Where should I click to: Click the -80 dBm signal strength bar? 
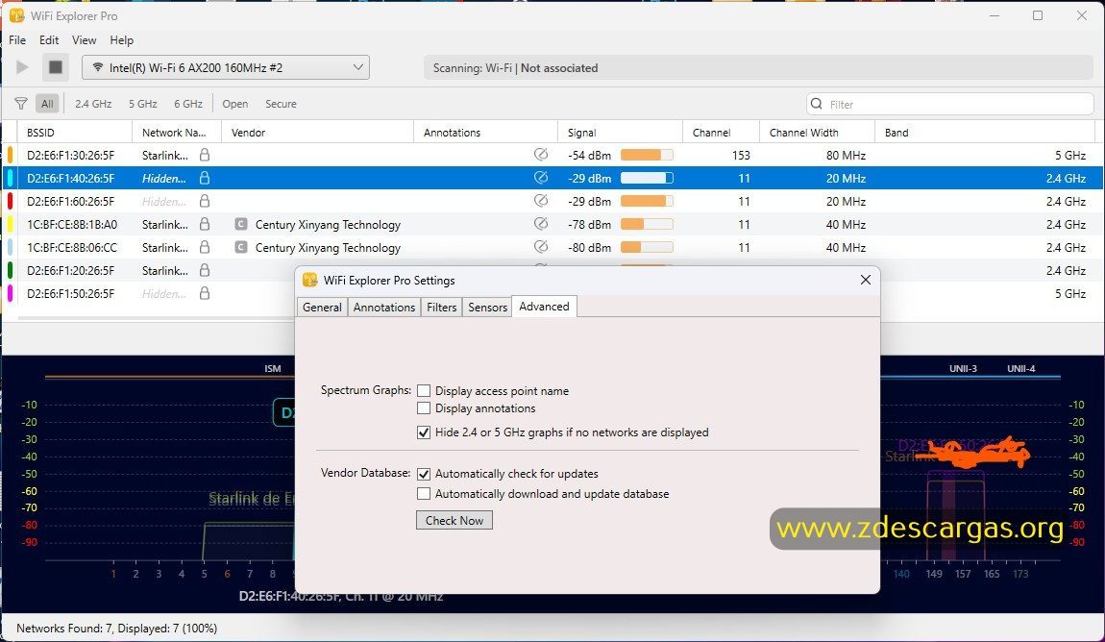[647, 247]
